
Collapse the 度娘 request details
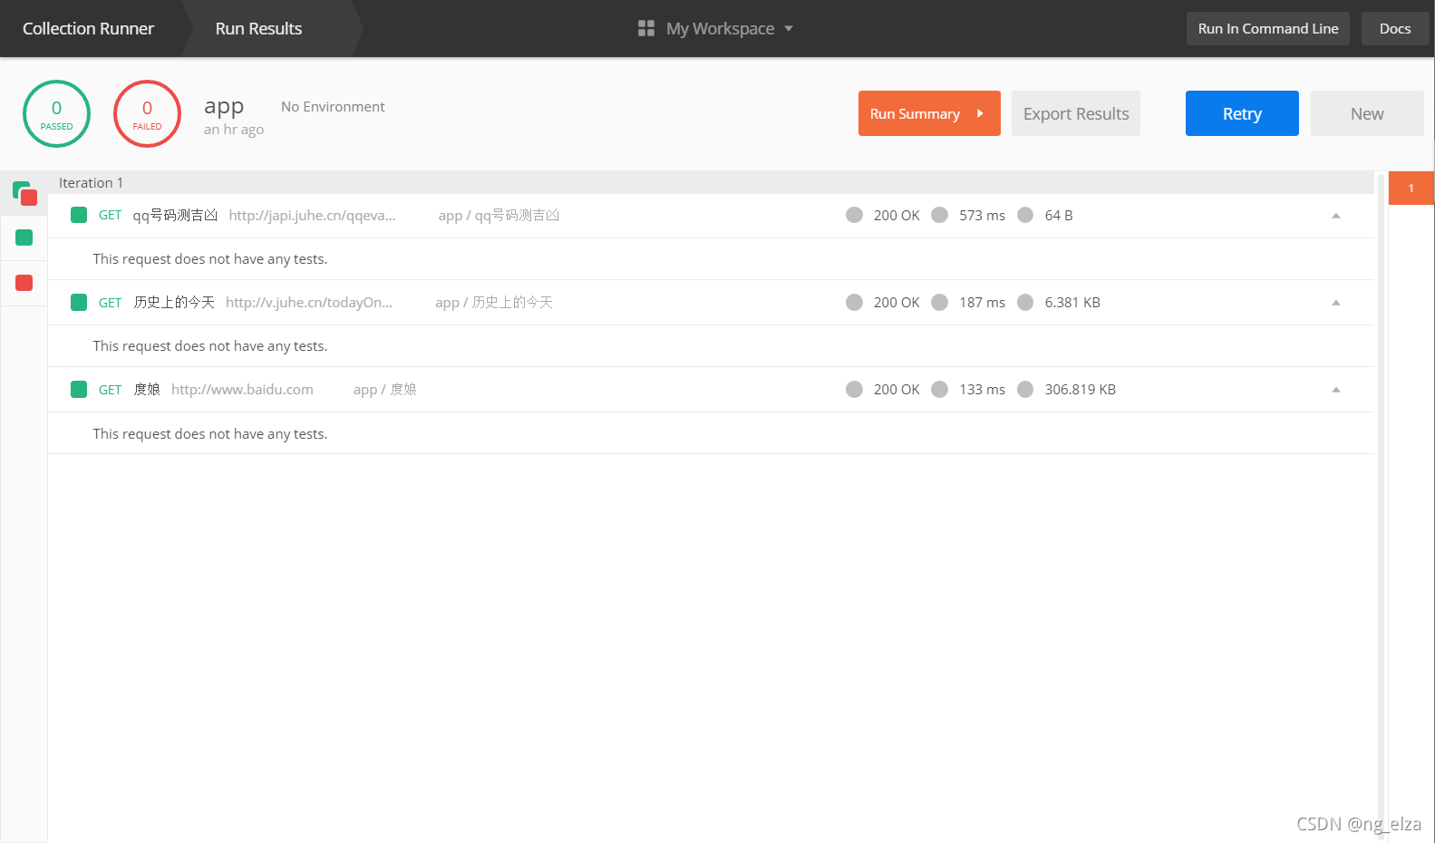coord(1335,390)
